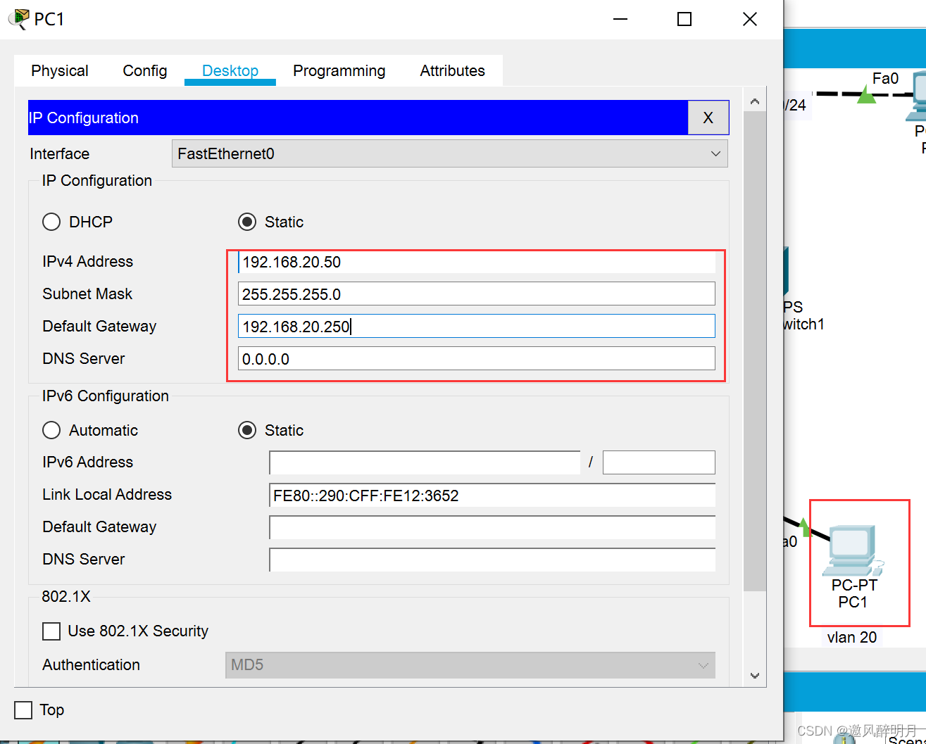The height and width of the screenshot is (744, 926).
Task: Select the DHCP radio button
Action: point(51,222)
